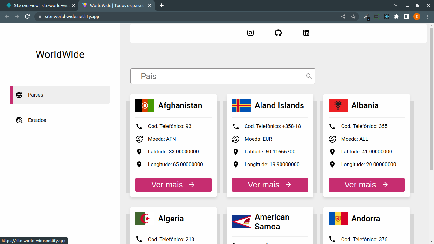
Task: Click the Albania flag image
Action: (338, 105)
